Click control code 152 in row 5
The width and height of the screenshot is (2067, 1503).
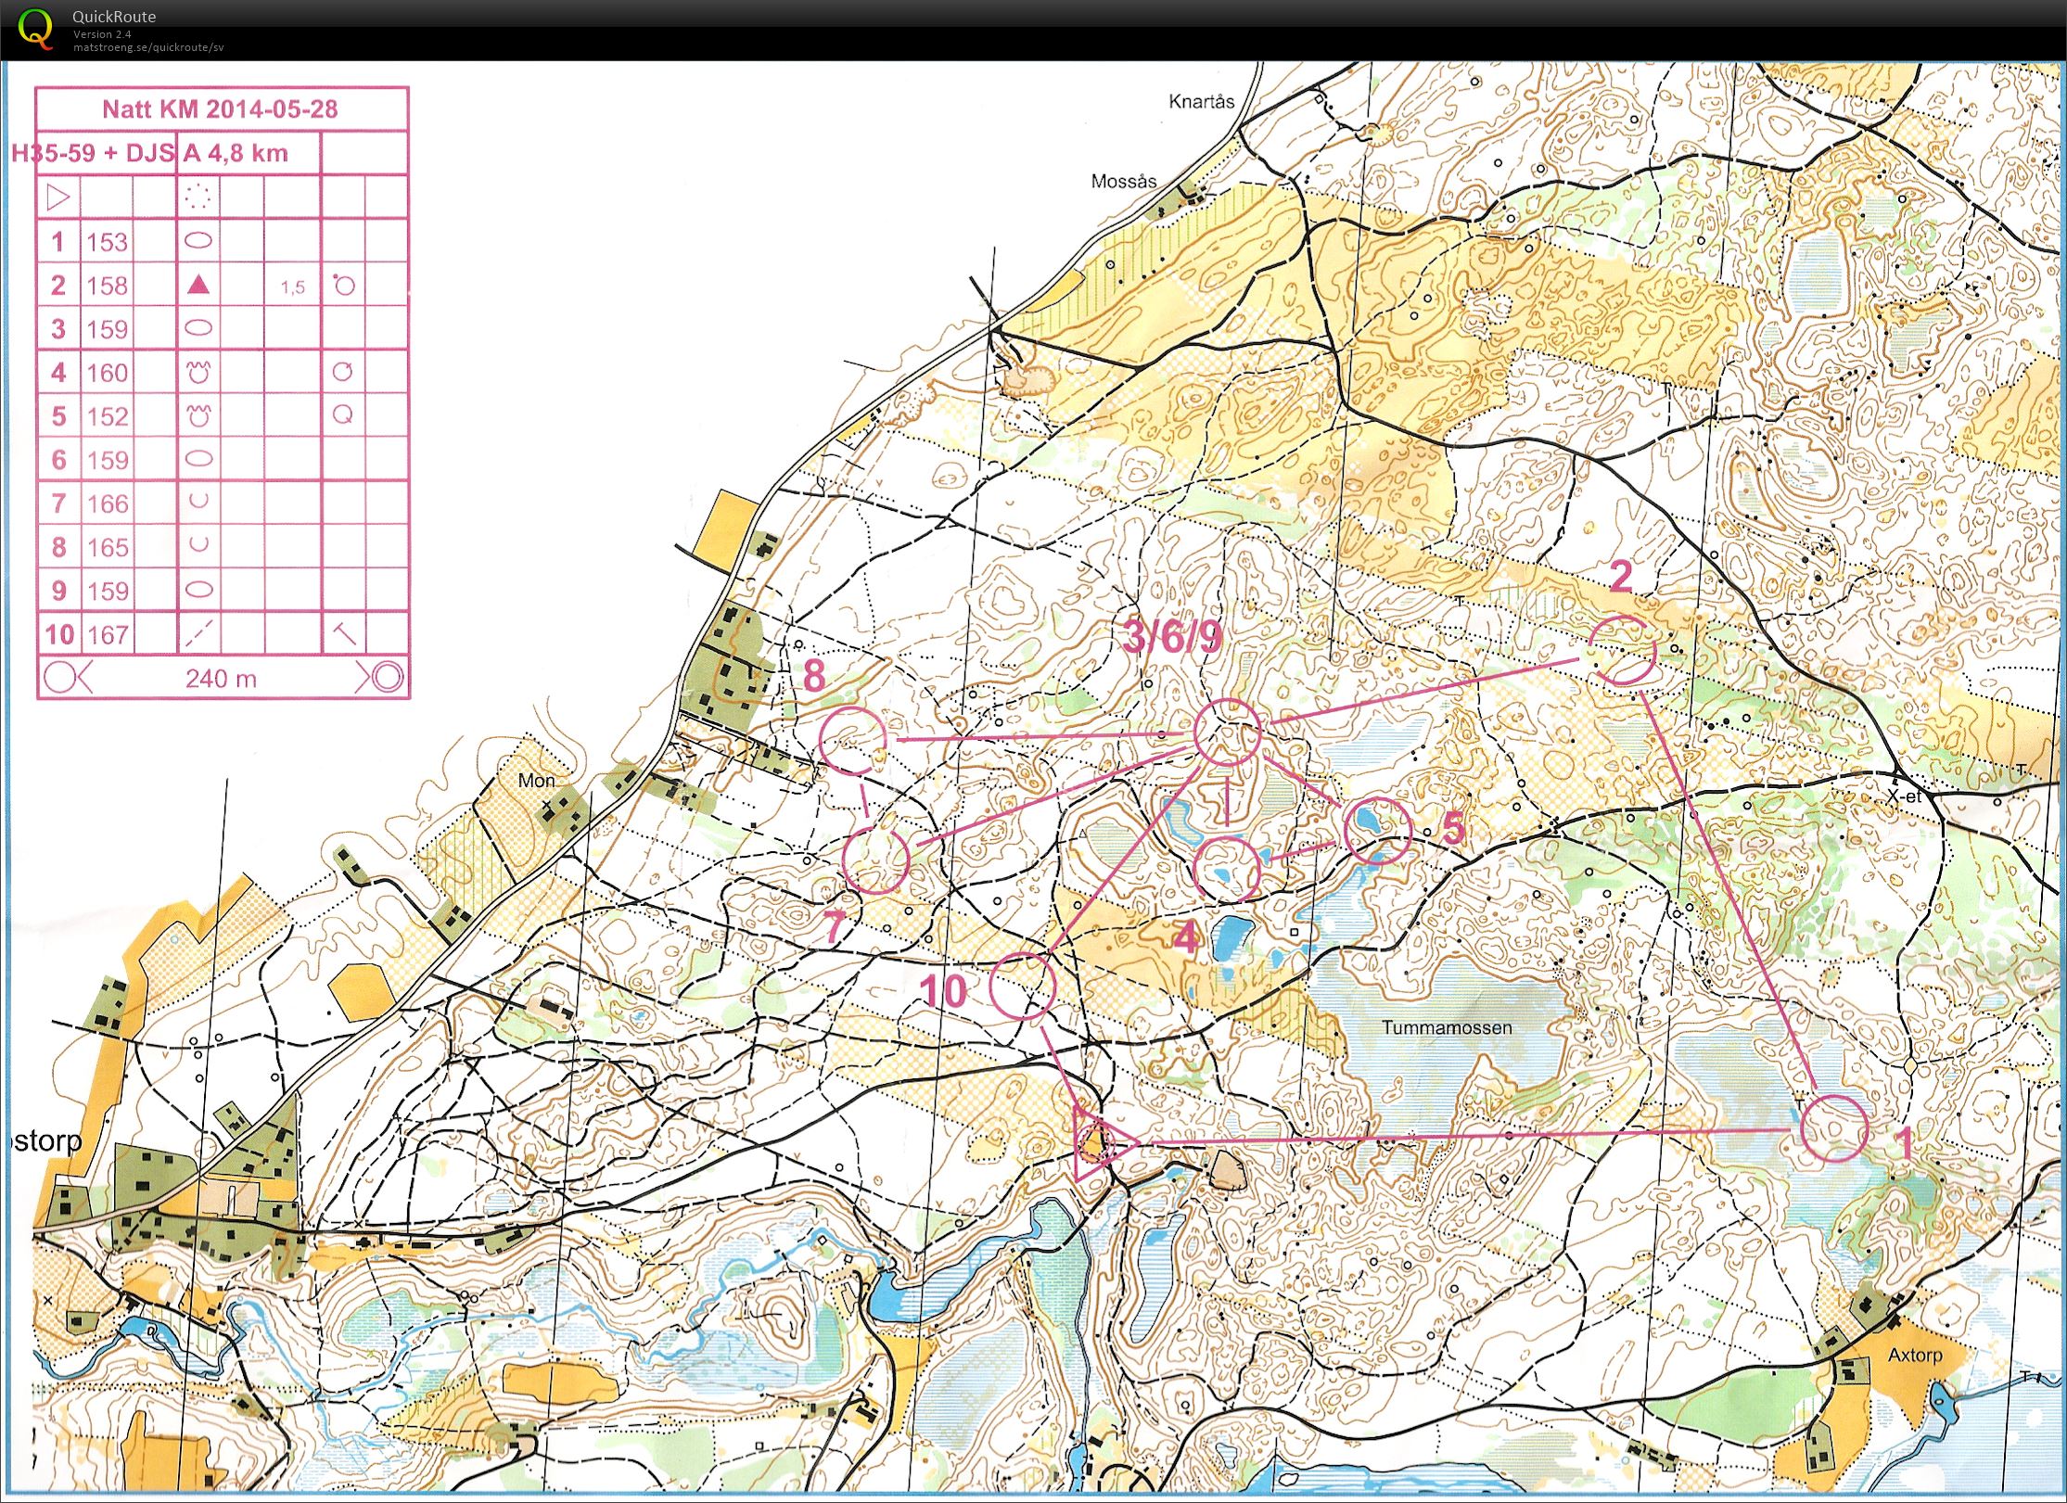pyautogui.click(x=108, y=416)
